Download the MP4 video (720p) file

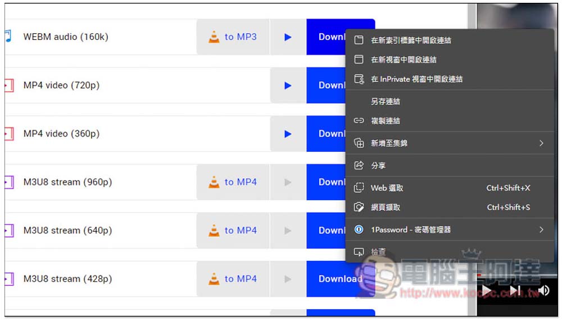(326, 85)
